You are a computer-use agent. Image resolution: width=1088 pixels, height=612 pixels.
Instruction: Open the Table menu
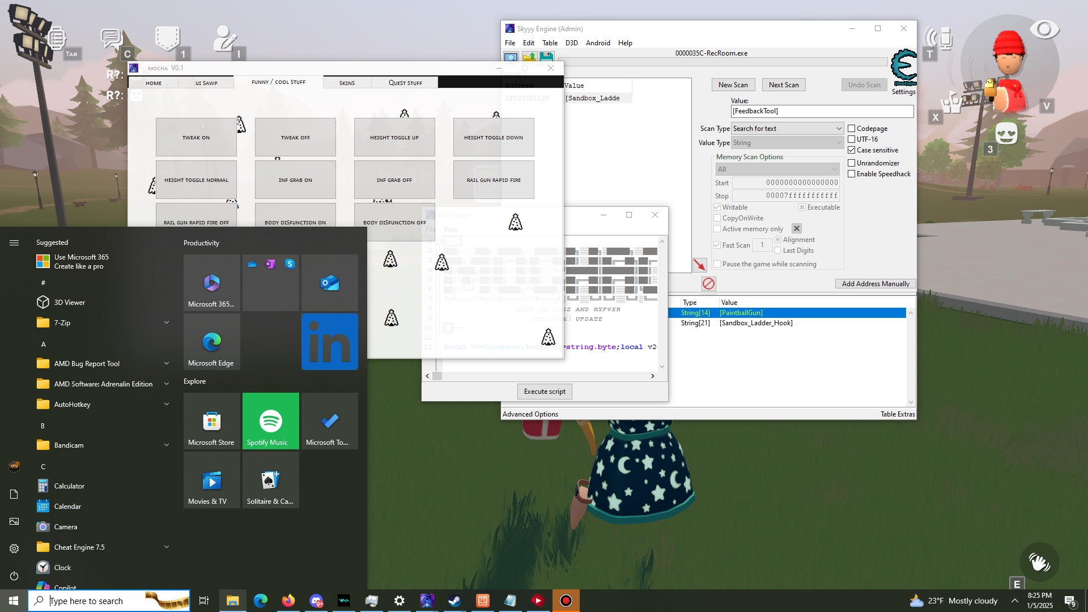(x=549, y=43)
